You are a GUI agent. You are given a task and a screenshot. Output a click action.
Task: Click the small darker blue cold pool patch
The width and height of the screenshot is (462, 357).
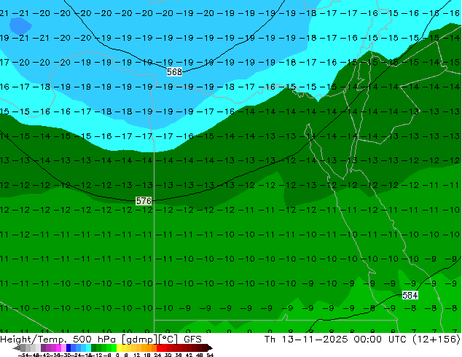click(x=20, y=25)
